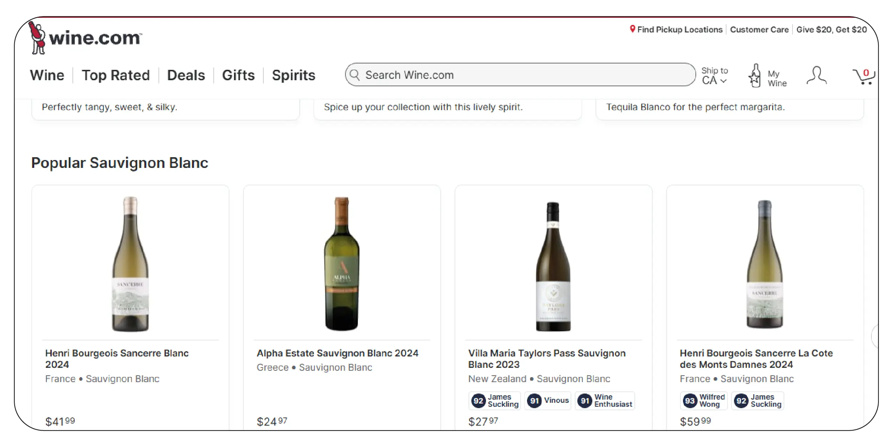
Task: Open the Top Rated menu
Action: pyautogui.click(x=116, y=75)
